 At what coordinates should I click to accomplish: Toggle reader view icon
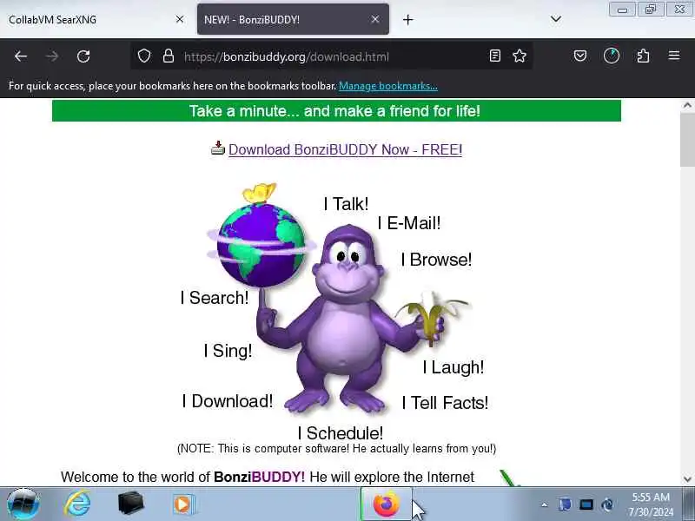[x=495, y=56]
